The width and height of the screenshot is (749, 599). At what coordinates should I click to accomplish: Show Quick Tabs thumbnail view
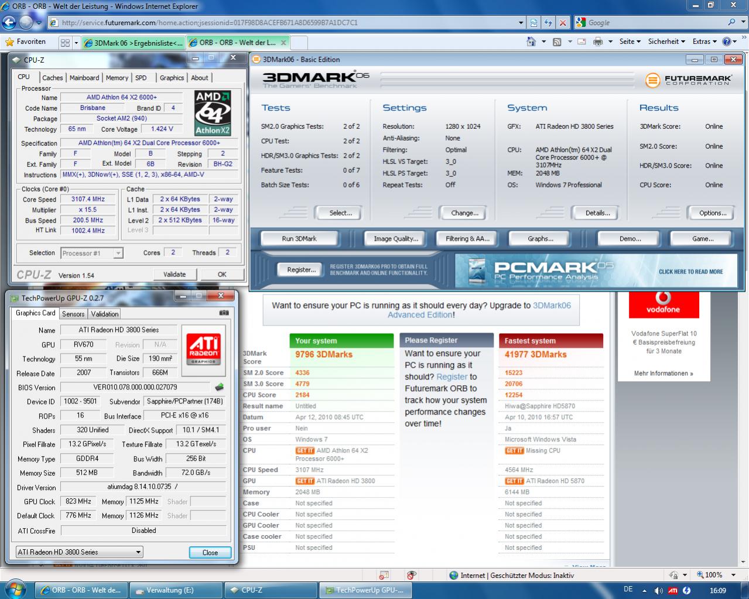pyautogui.click(x=65, y=43)
